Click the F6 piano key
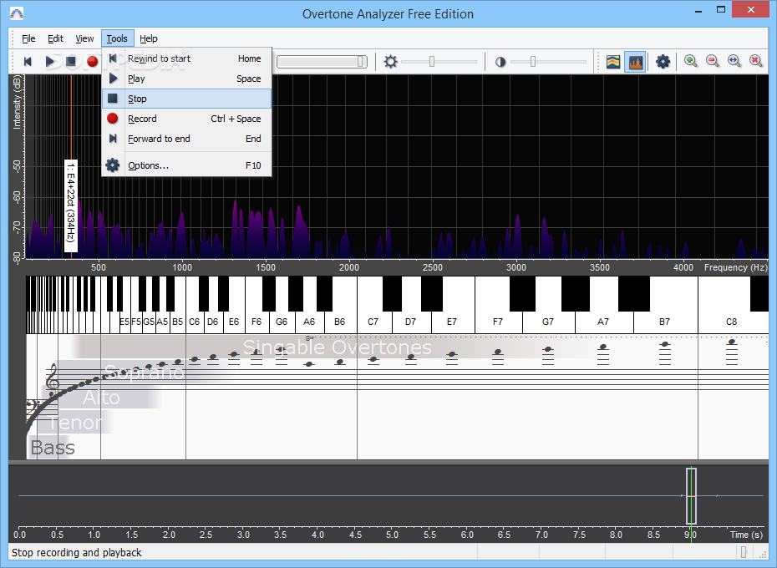The width and height of the screenshot is (777, 568). pyautogui.click(x=256, y=322)
